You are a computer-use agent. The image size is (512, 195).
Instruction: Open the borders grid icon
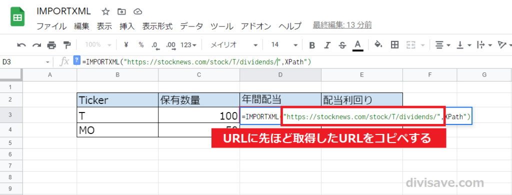point(395,44)
